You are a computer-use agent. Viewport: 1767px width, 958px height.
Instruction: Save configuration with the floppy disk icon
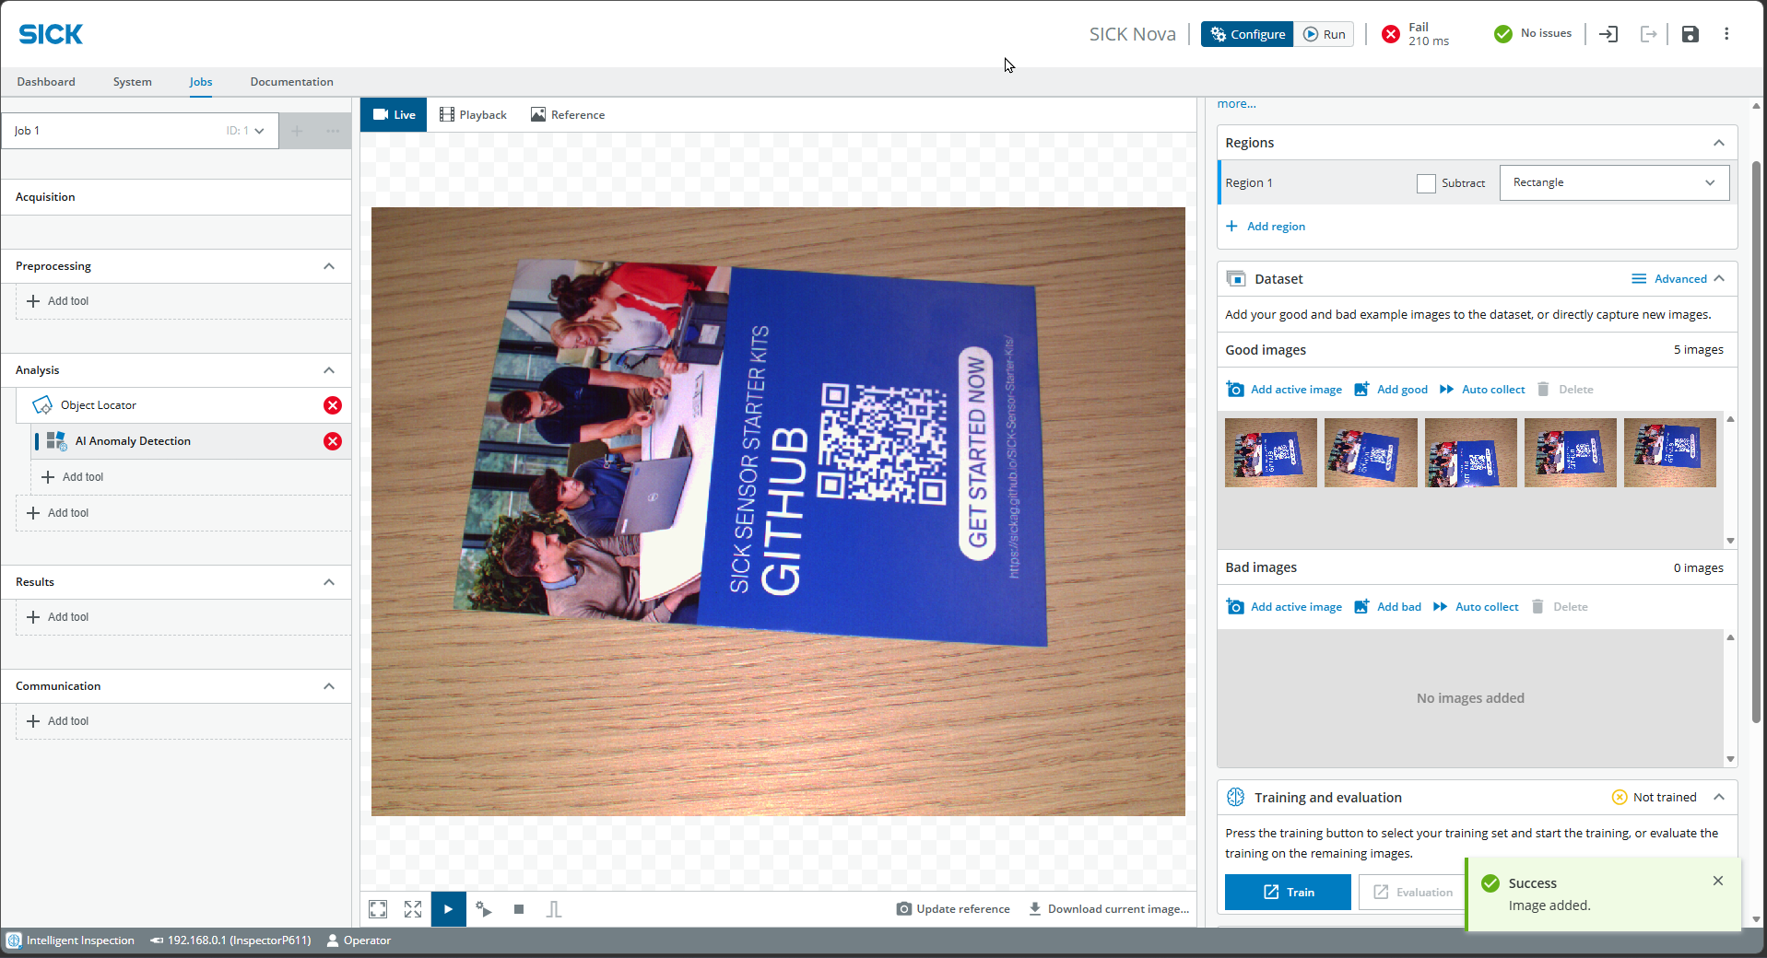1690,34
